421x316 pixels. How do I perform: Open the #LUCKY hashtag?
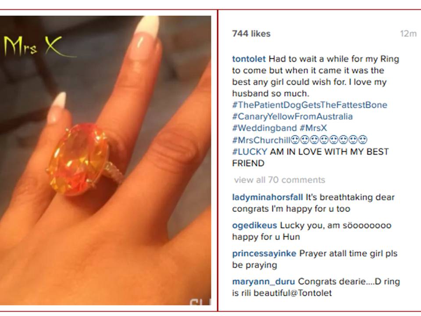coord(250,151)
